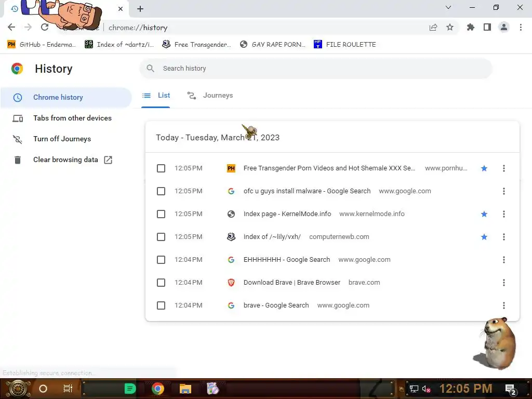532x399 pixels.
Task: Open actions menu for 'Index of /~lily/vxh/'
Action: pos(504,237)
